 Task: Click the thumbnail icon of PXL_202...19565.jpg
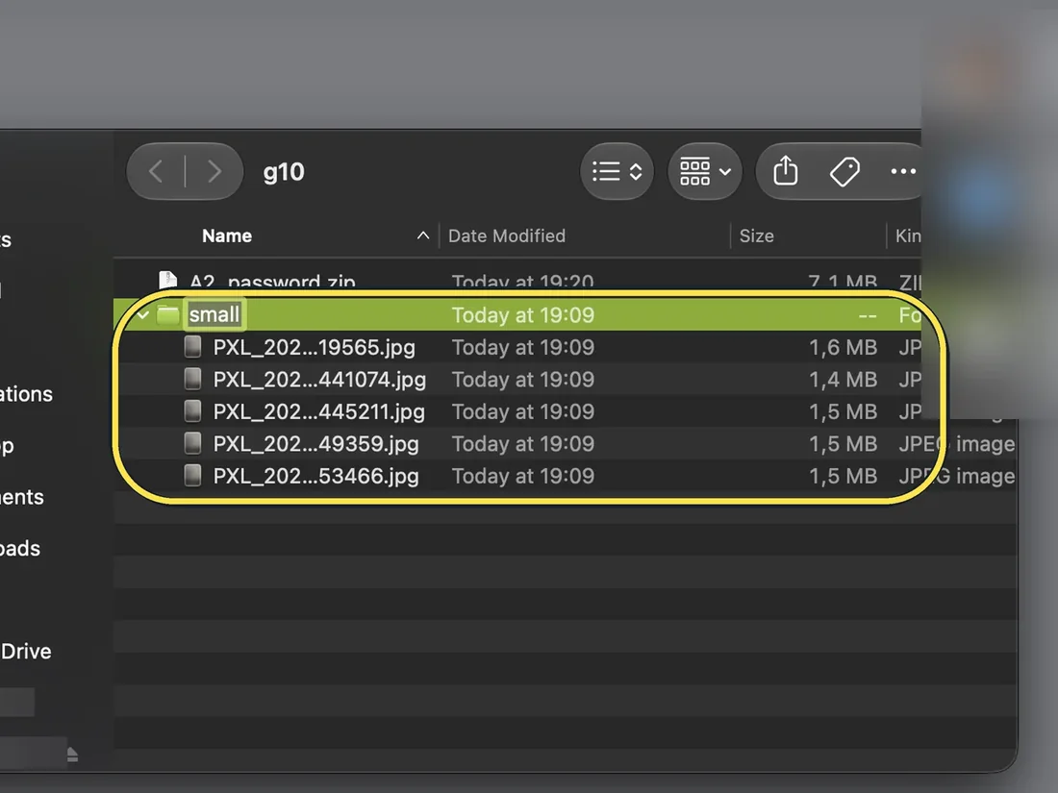(193, 347)
